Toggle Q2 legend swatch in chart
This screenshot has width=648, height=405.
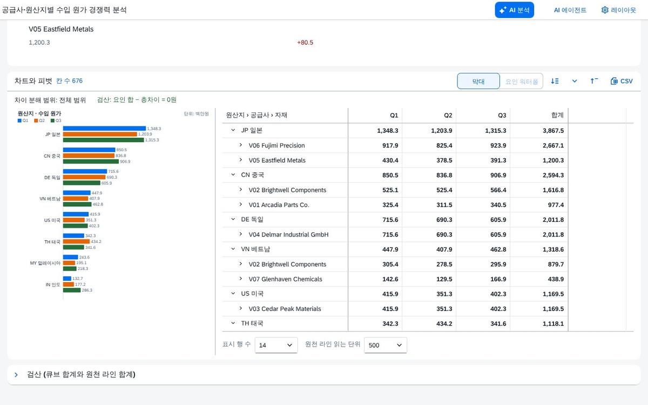point(36,120)
